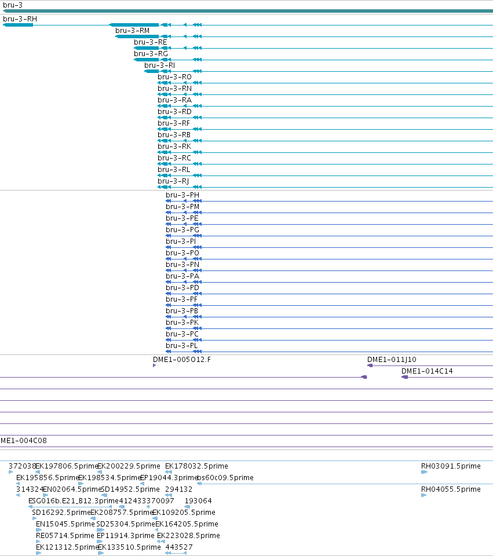Open the bru-3-PK protein label

pyautogui.click(x=182, y=323)
